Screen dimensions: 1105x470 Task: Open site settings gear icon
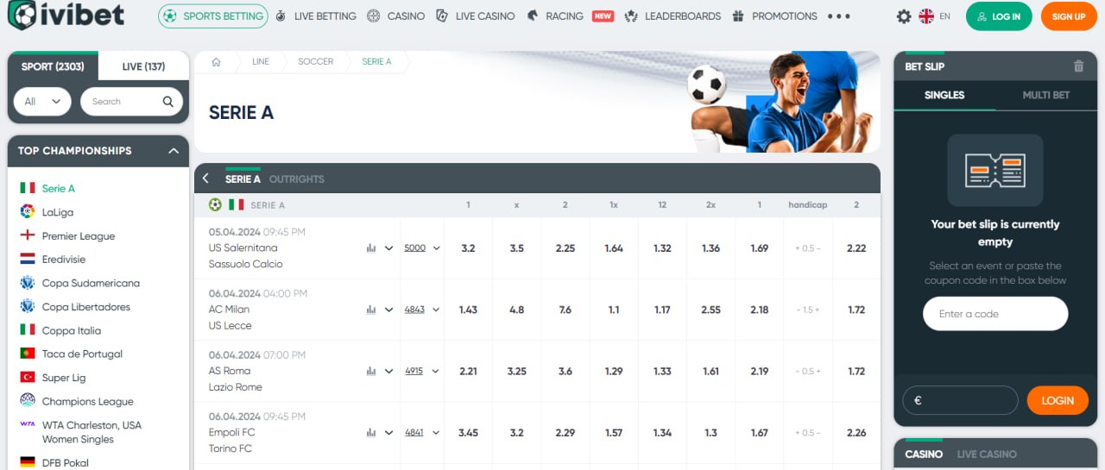[904, 16]
